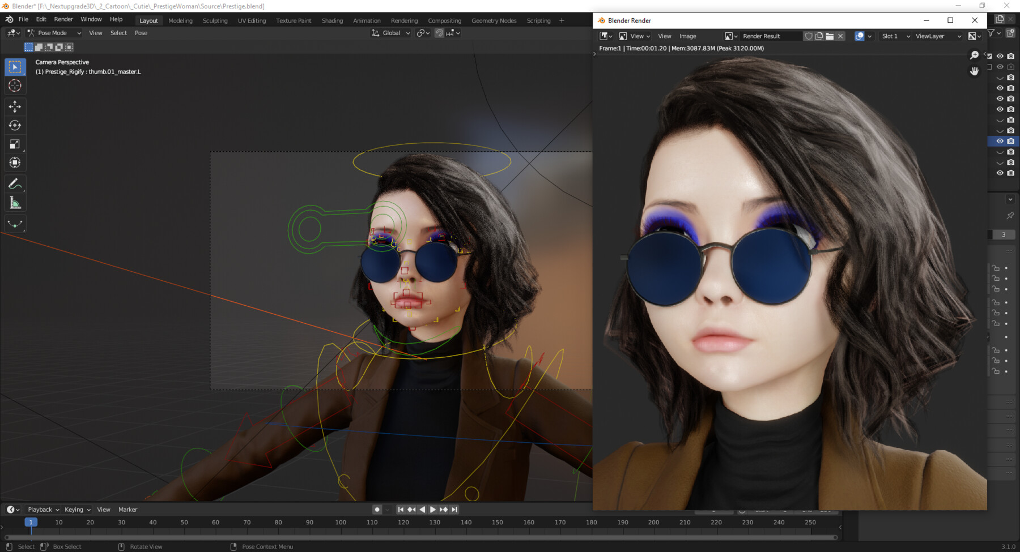
Task: Pick the Annotate tool
Action: click(x=15, y=183)
